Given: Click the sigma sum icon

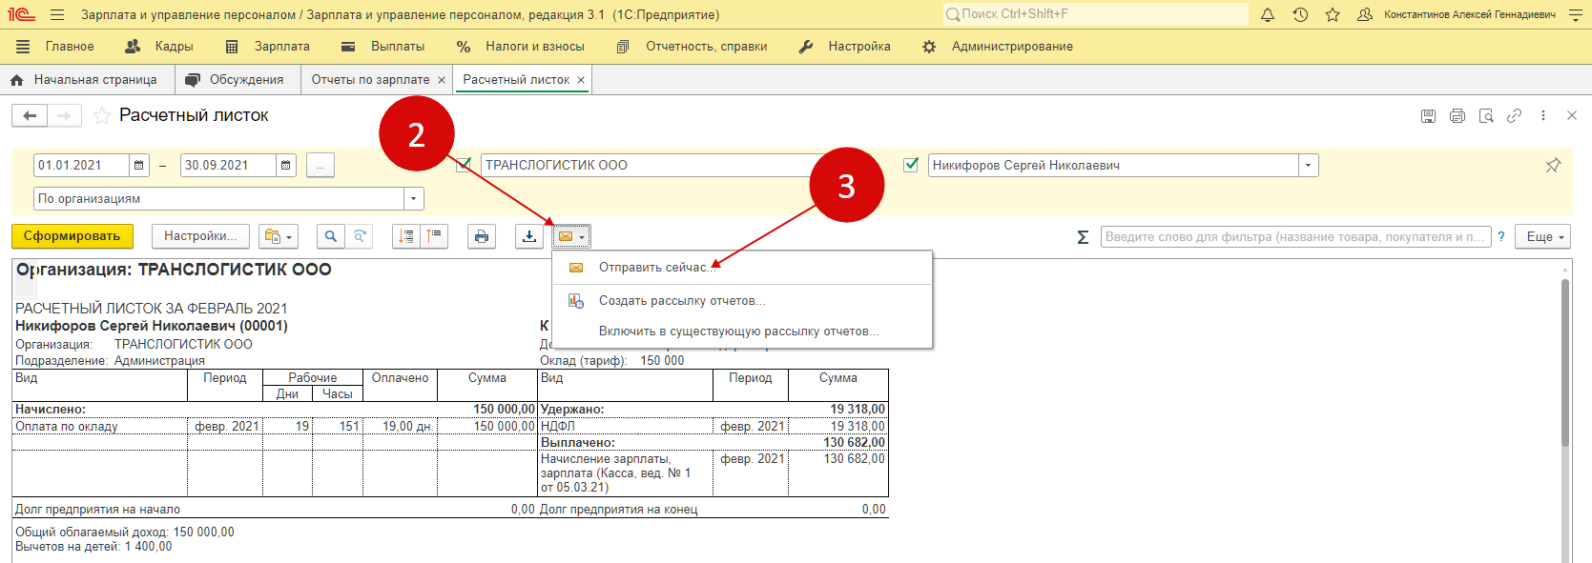Looking at the screenshot, I should (1083, 237).
